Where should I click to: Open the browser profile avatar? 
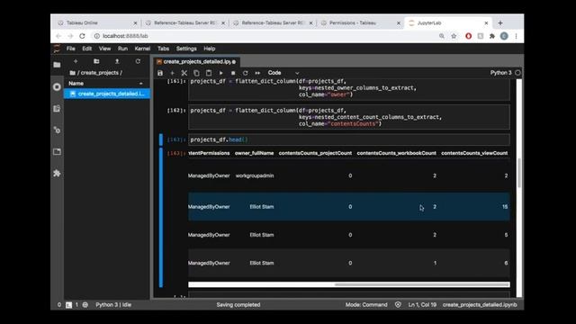click(504, 36)
